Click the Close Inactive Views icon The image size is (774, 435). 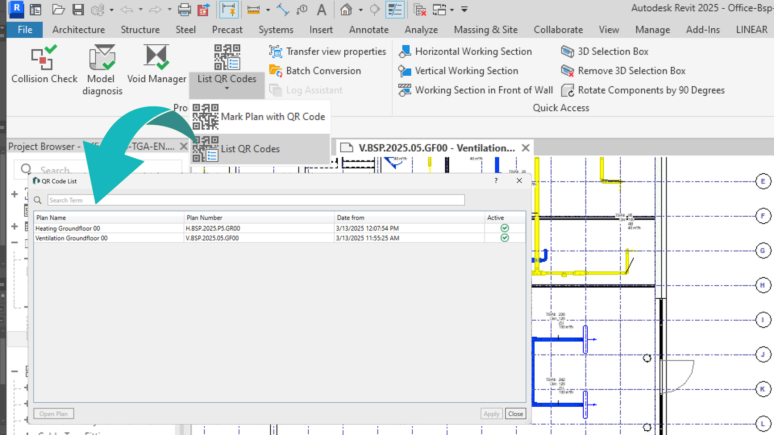pos(420,10)
